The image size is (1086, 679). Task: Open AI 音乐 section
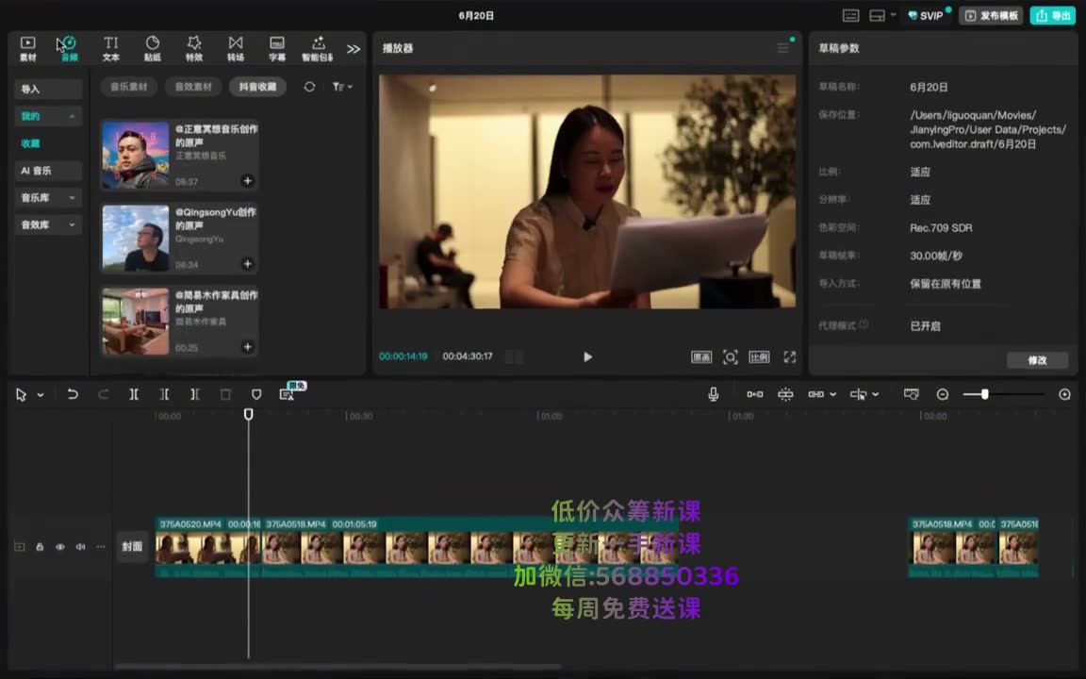(x=48, y=171)
